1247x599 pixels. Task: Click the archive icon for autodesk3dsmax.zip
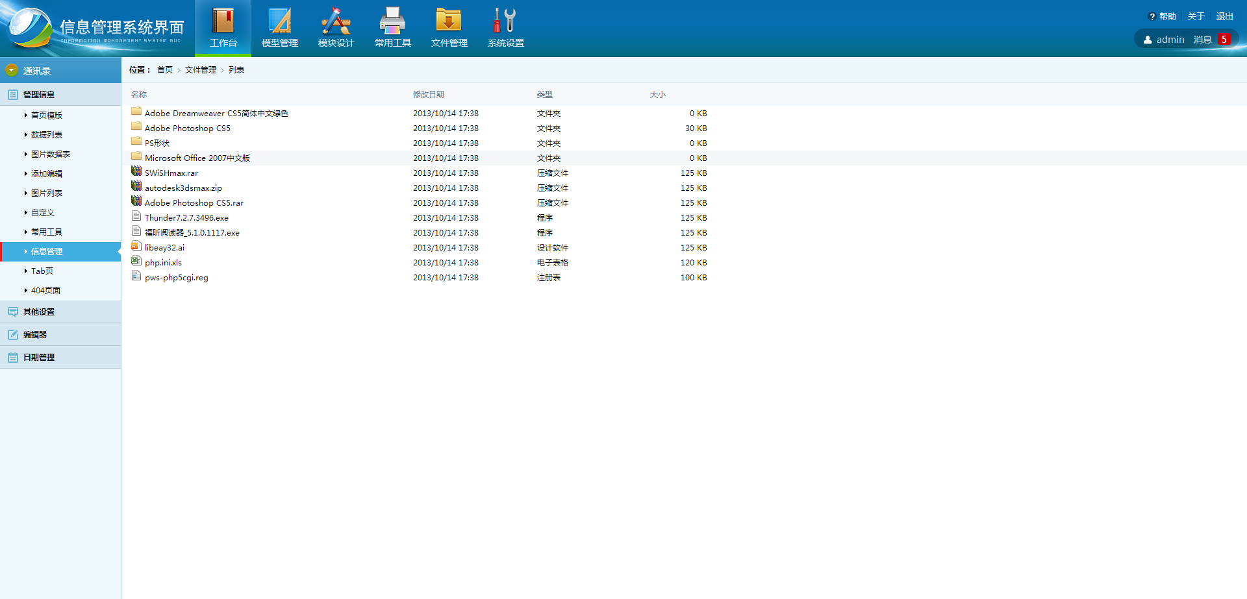coord(136,186)
